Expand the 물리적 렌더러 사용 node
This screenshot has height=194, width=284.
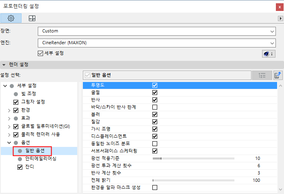pyautogui.click(x=9, y=135)
